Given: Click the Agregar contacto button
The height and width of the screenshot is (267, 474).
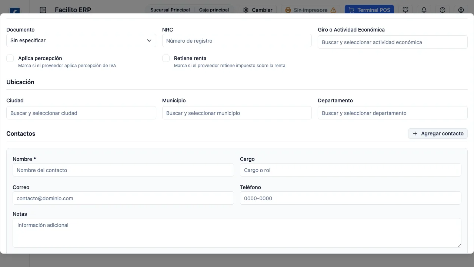Looking at the screenshot, I should click(438, 133).
